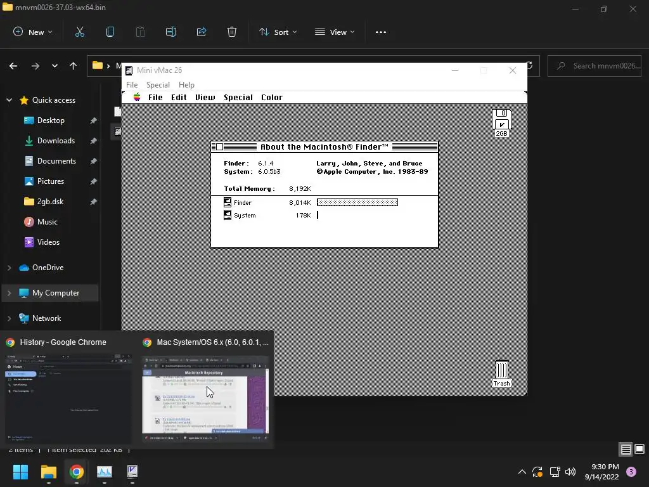Click the Rename icon in Explorer toolbar
The image size is (649, 487).
point(171,32)
